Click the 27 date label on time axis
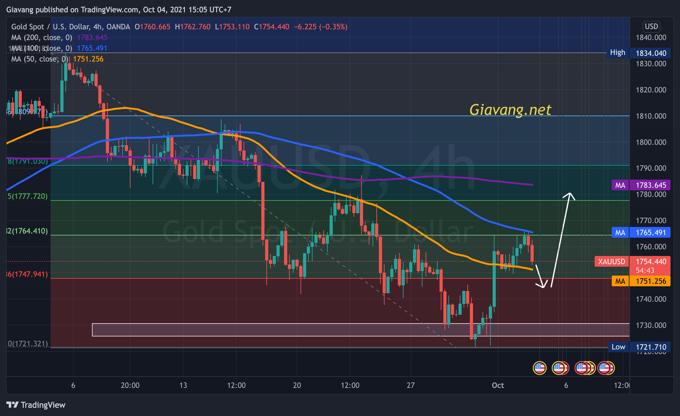Viewport: 680px width, 416px height. click(410, 385)
